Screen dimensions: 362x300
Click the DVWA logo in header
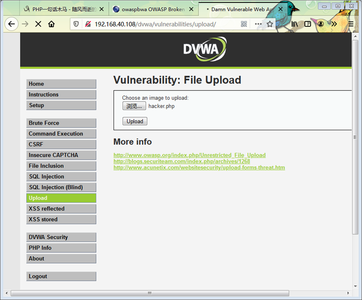205,49
